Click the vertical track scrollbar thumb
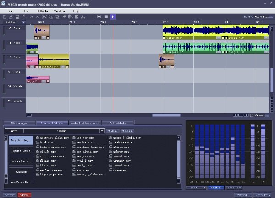Screen dimensions: 275x198 coord(272,80)
